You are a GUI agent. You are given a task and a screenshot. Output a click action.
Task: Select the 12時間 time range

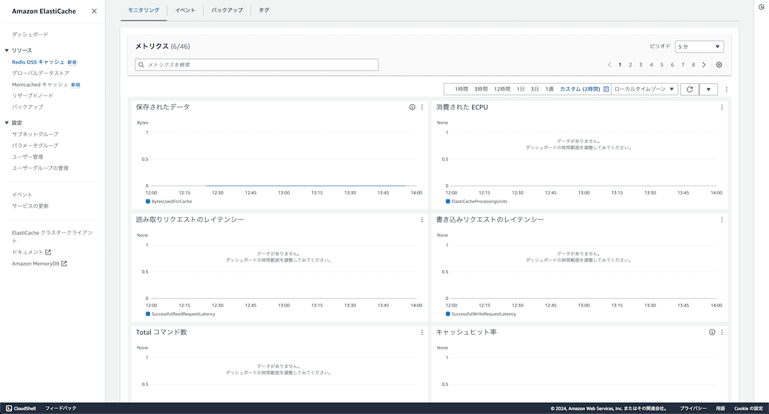[x=502, y=89]
